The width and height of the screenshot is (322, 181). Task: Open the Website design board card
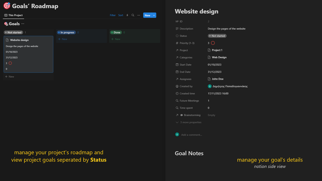click(x=28, y=54)
